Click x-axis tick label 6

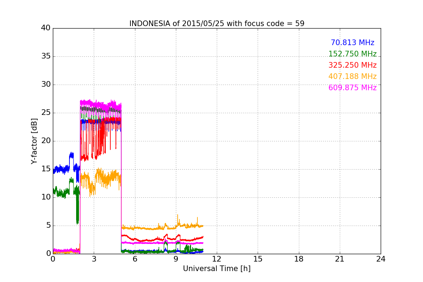click(x=135, y=259)
